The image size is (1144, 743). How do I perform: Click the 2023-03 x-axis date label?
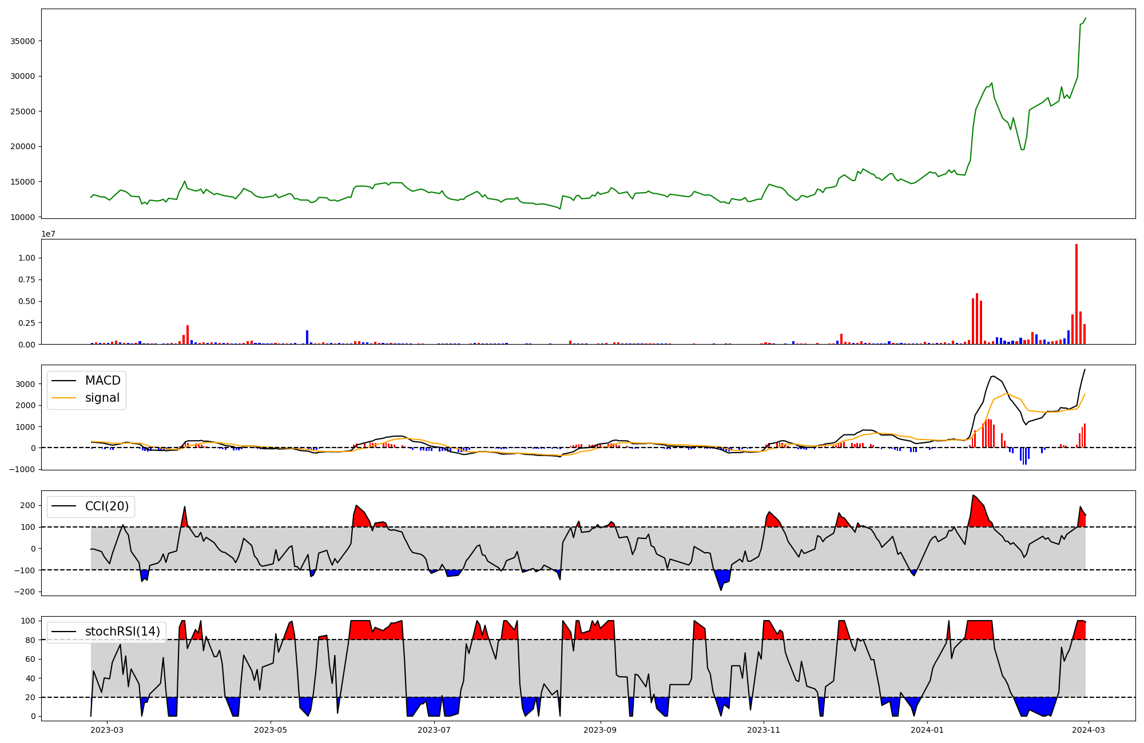pos(107,730)
